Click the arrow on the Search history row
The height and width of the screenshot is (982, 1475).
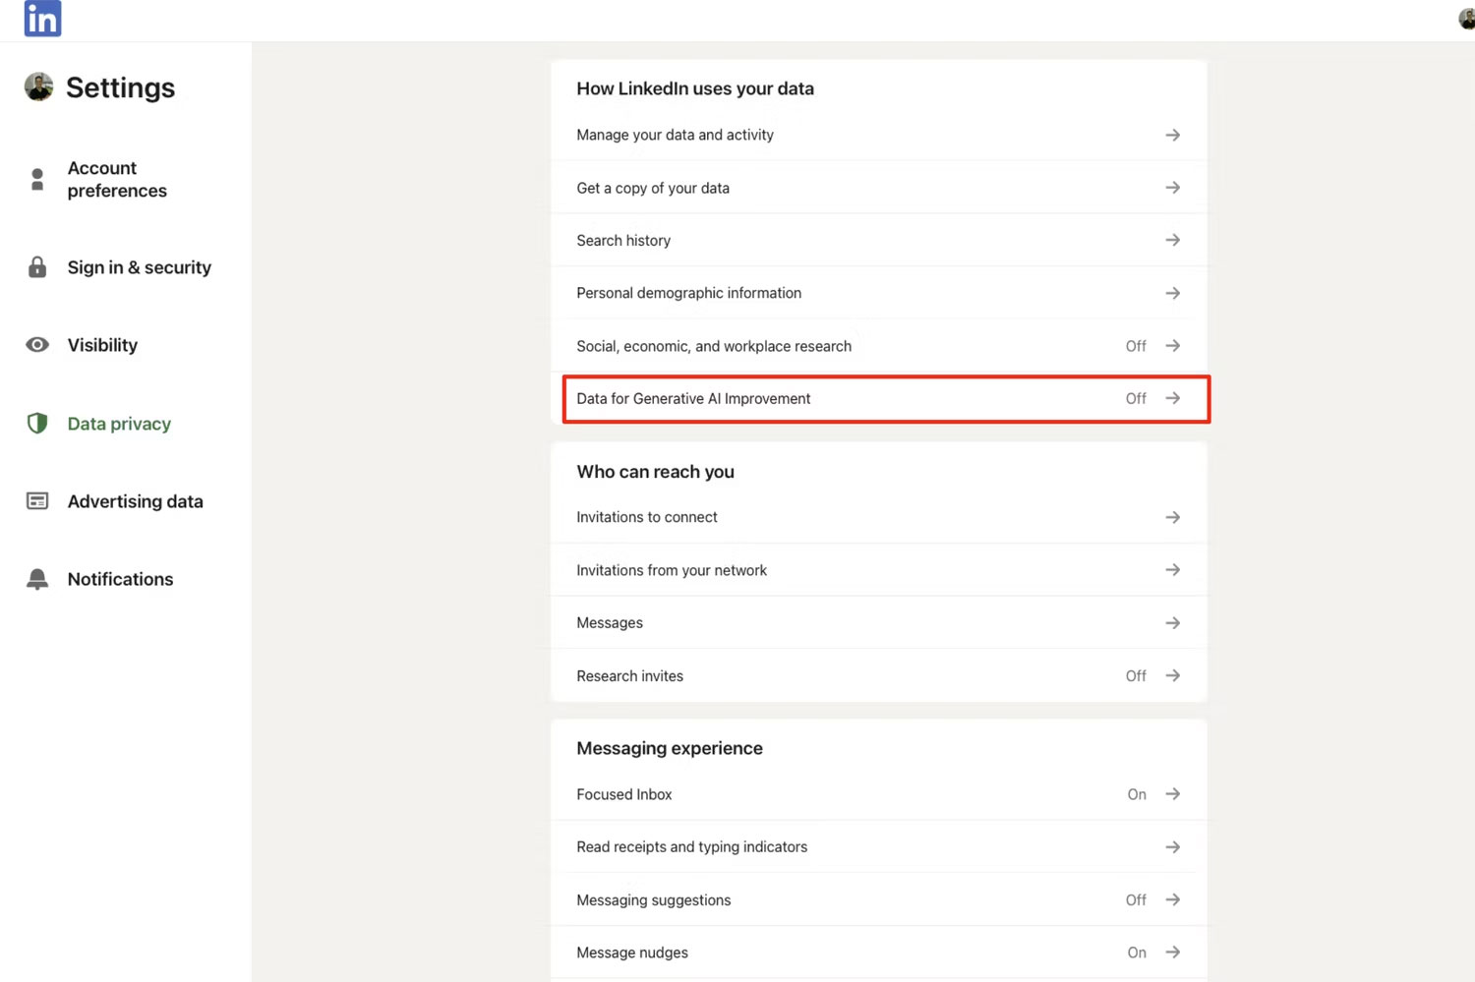pos(1172,240)
